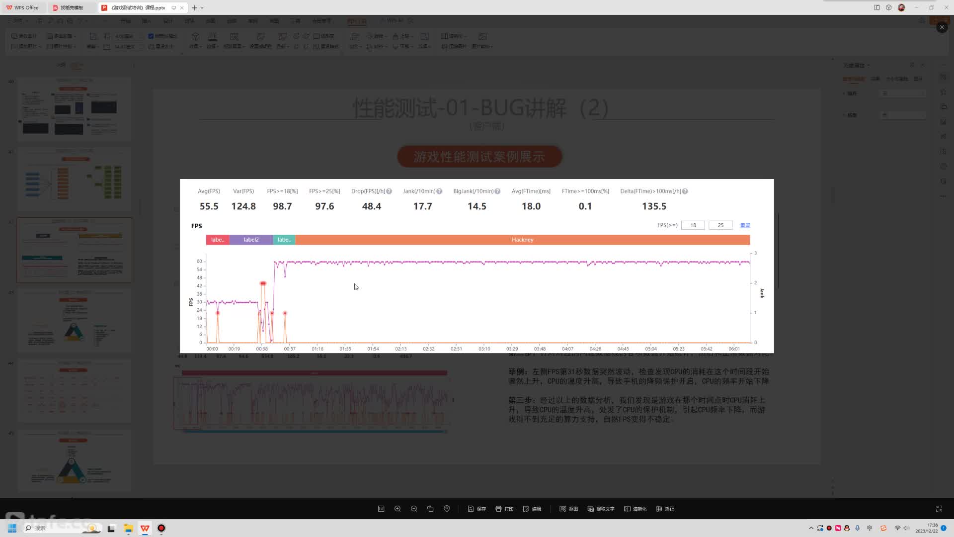Open File Explorer from taskbar
Viewport: 954px width, 537px height.
click(x=128, y=528)
